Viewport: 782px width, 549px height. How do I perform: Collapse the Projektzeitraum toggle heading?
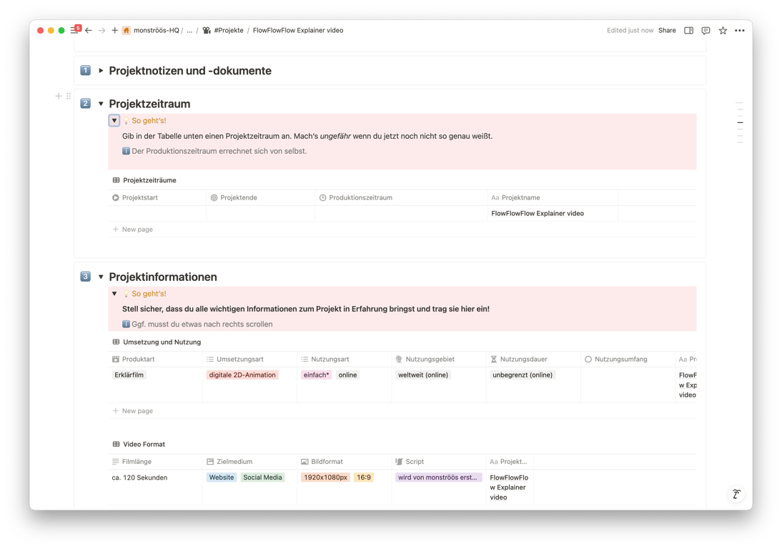click(x=101, y=104)
